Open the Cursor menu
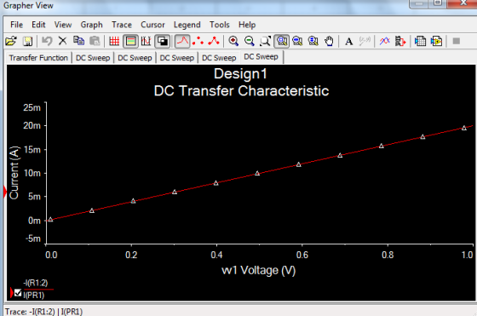The height and width of the screenshot is (316, 477). coord(152,25)
